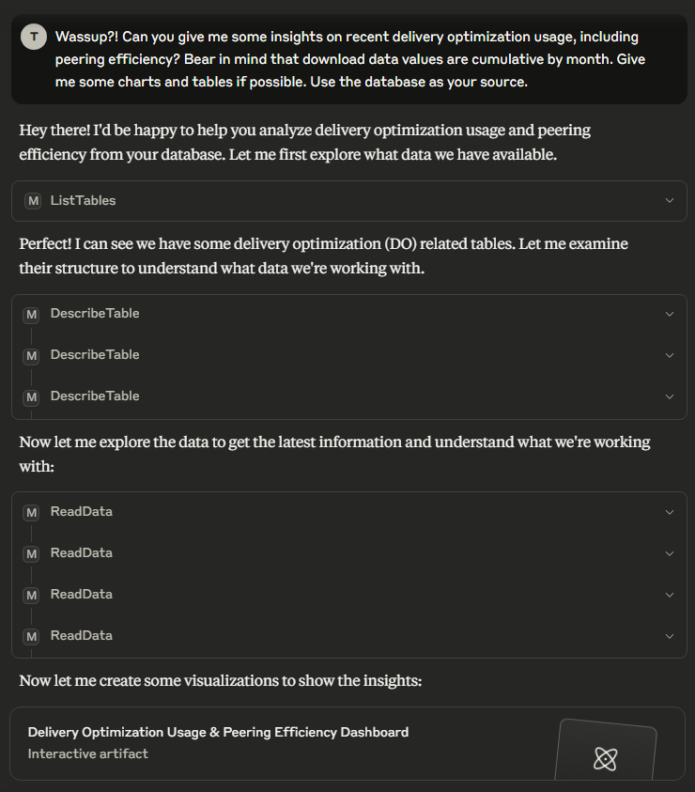Expand the third ReadData chevron
This screenshot has width=695, height=792.
pyautogui.click(x=670, y=595)
